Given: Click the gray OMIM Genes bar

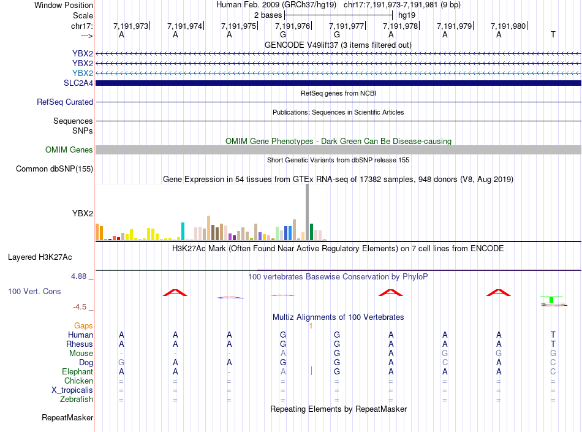Looking at the screenshot, I should [x=338, y=150].
